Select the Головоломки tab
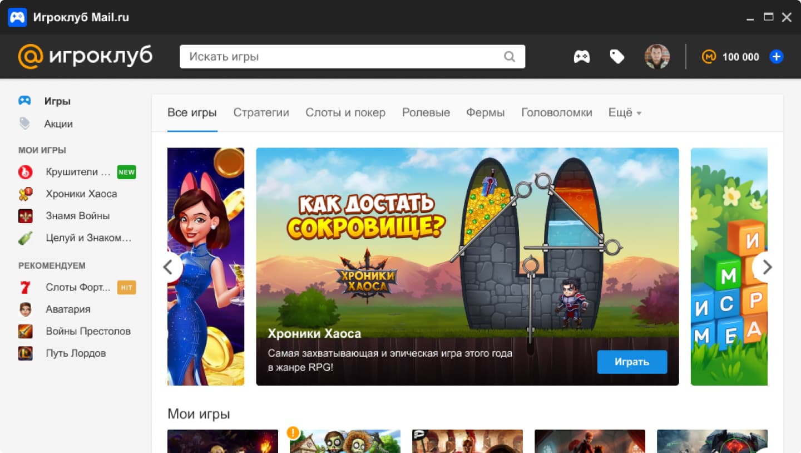This screenshot has height=453, width=801. click(x=556, y=112)
